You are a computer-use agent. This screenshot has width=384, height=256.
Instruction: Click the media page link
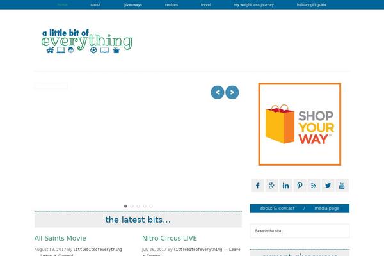[326, 208]
